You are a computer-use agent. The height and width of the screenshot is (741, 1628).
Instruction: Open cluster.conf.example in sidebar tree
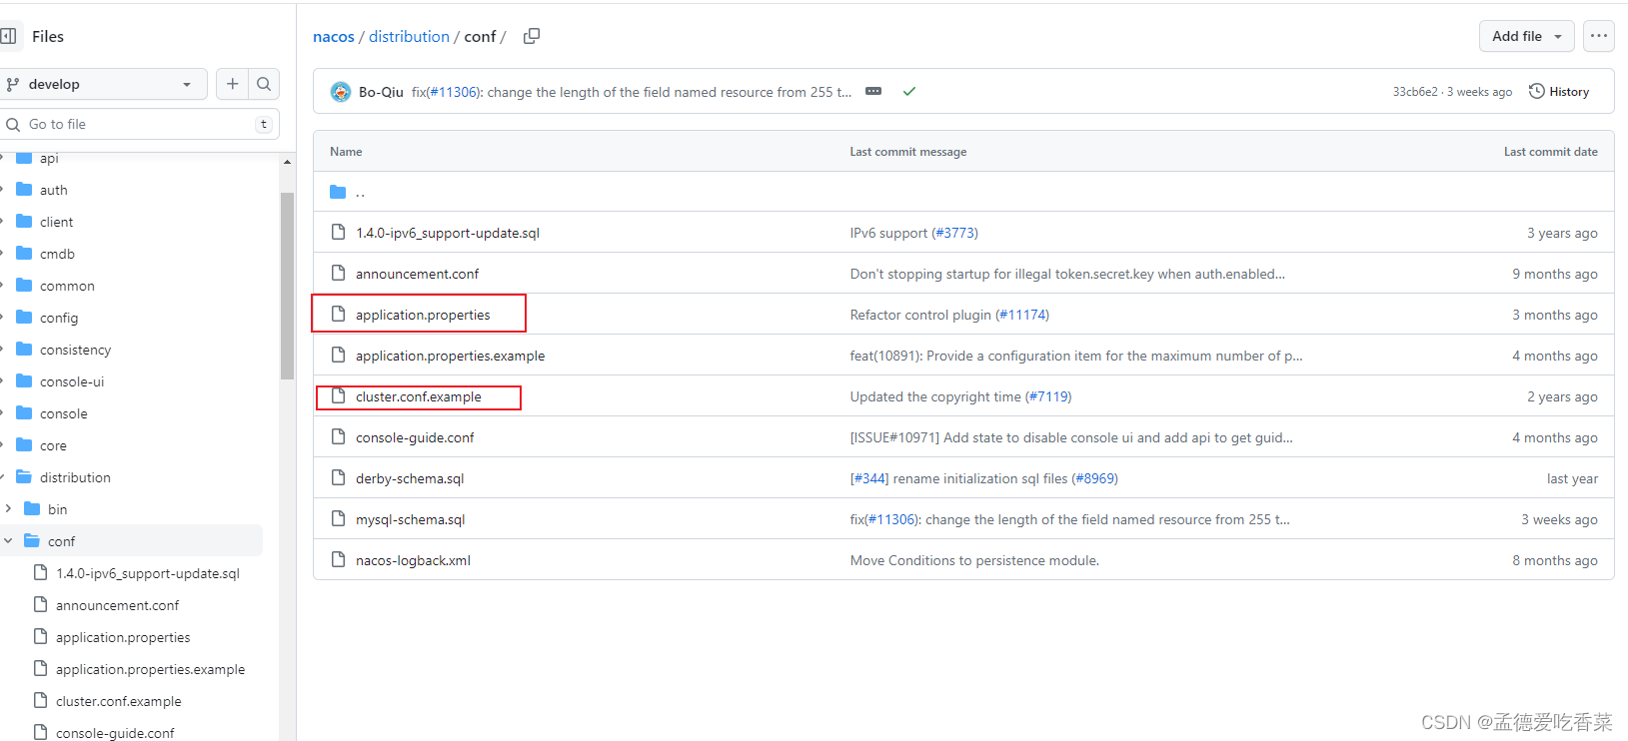[119, 701]
